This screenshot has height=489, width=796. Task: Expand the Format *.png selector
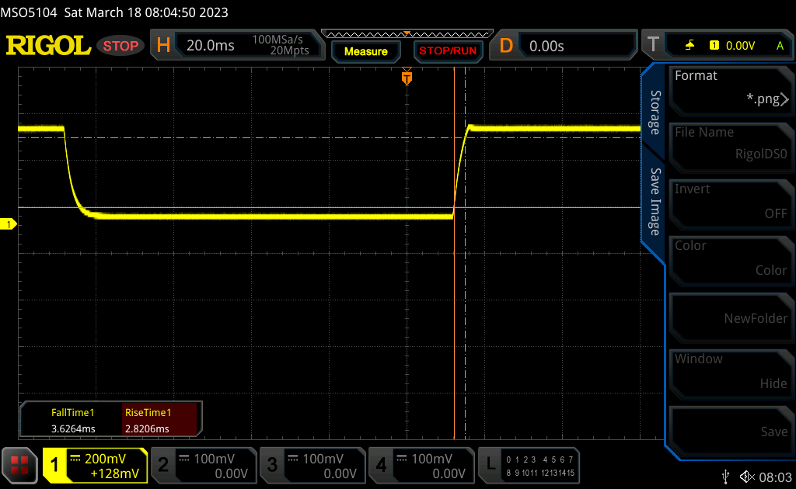tap(730, 88)
